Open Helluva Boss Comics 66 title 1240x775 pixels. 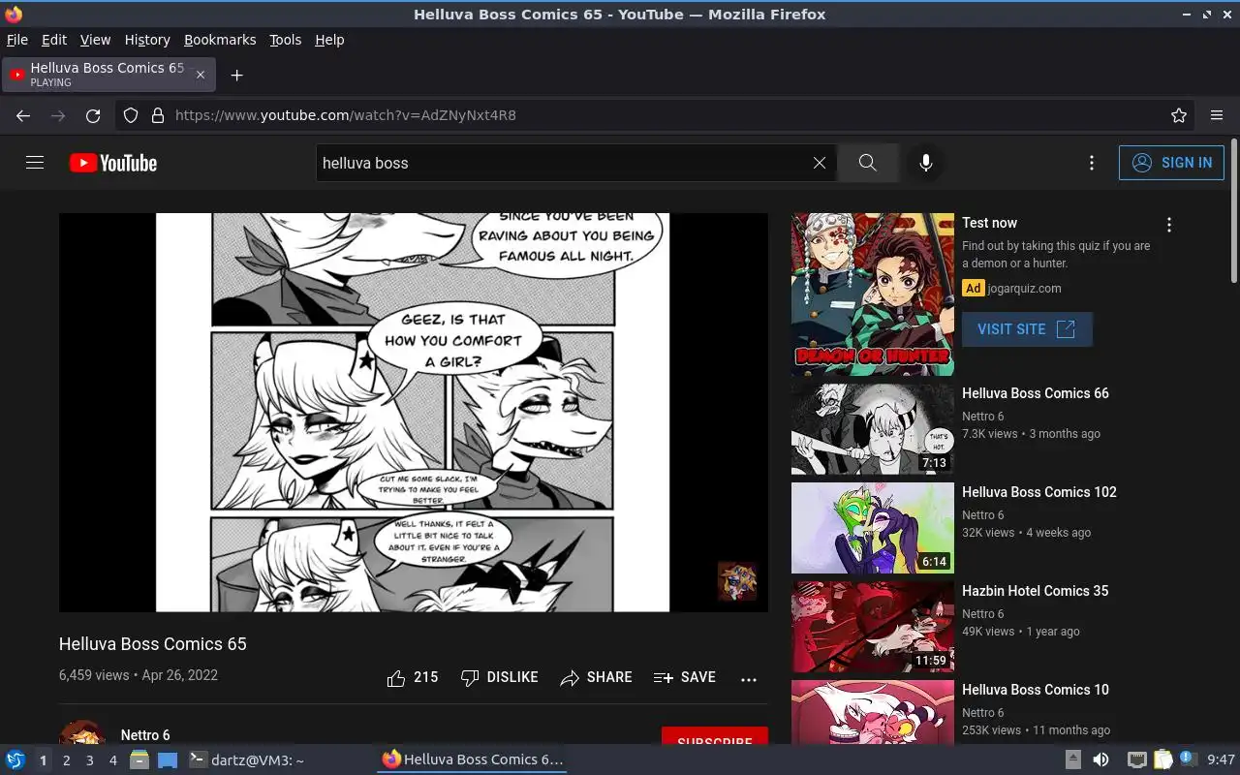point(1036,393)
